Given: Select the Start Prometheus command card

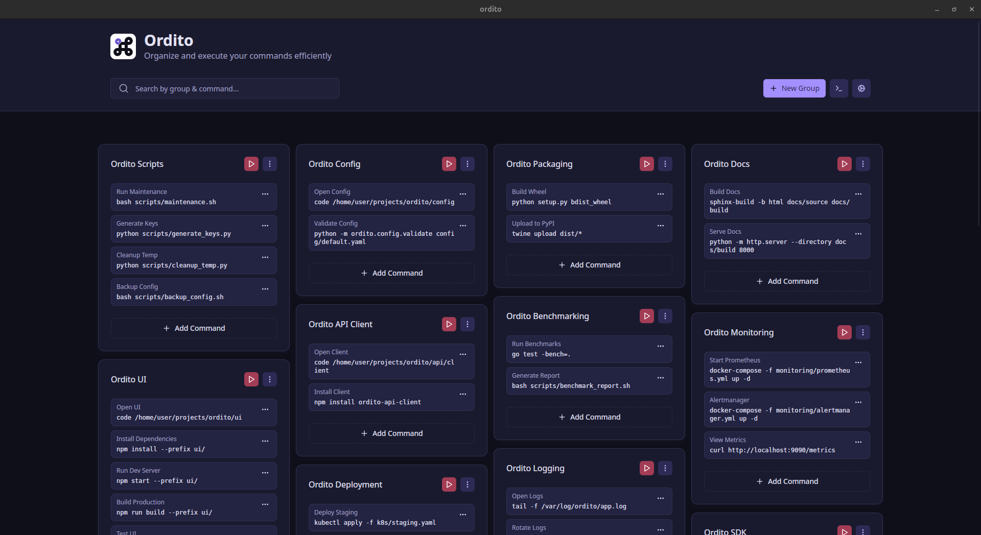Looking at the screenshot, I should (787, 370).
